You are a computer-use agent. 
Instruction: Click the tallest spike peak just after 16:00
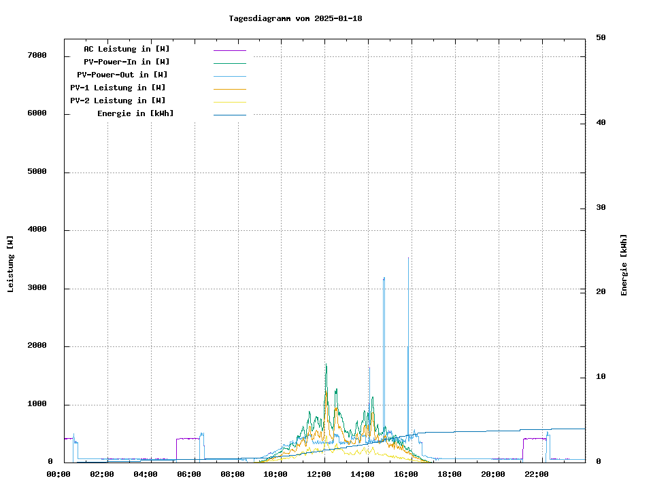(408, 259)
